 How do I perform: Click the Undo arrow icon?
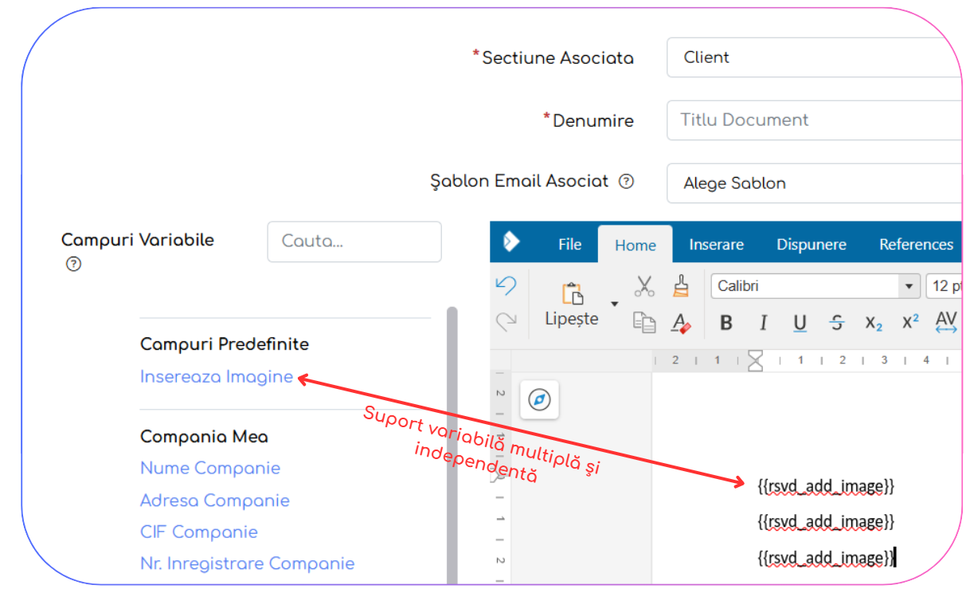[506, 285]
